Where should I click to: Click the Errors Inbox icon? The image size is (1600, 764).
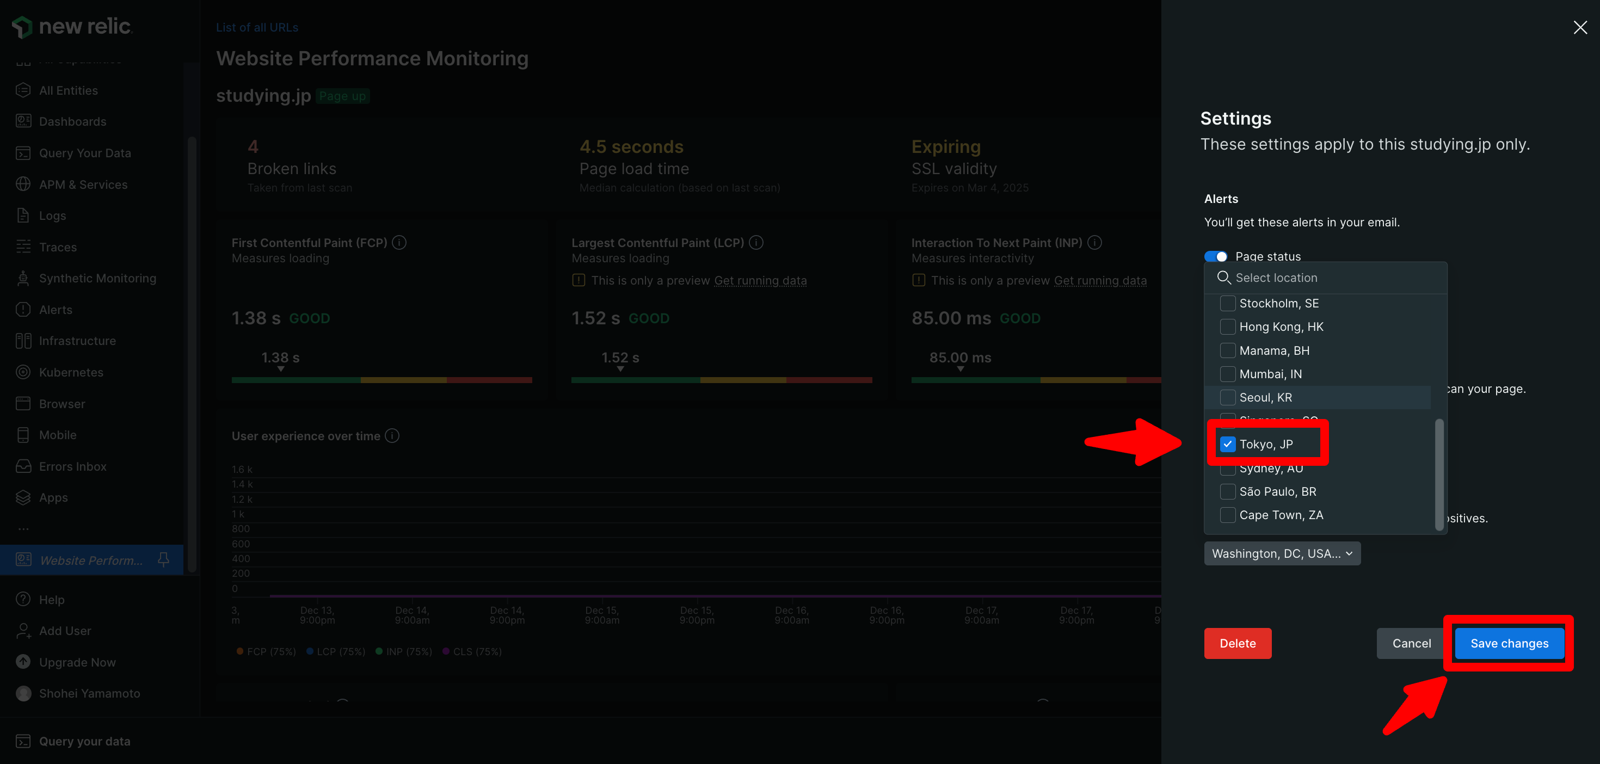click(x=23, y=466)
